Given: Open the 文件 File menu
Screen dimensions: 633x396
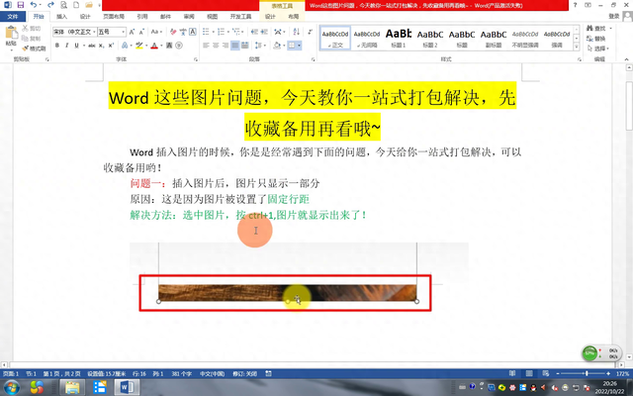Looking at the screenshot, I should [13, 17].
